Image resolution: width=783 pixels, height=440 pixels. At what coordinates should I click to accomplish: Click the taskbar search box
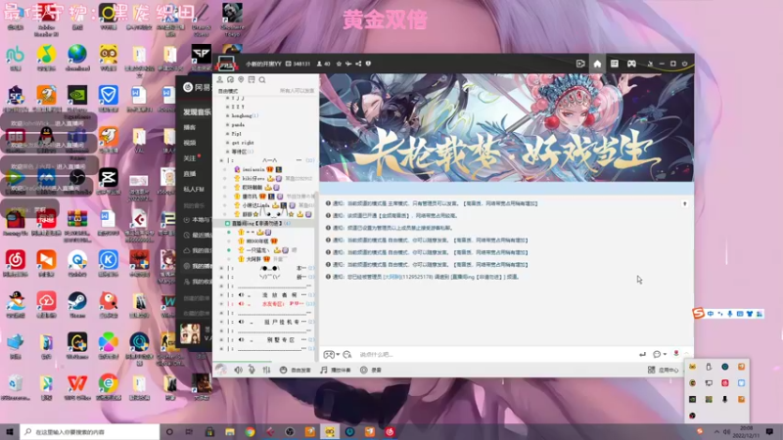pyautogui.click(x=90, y=431)
